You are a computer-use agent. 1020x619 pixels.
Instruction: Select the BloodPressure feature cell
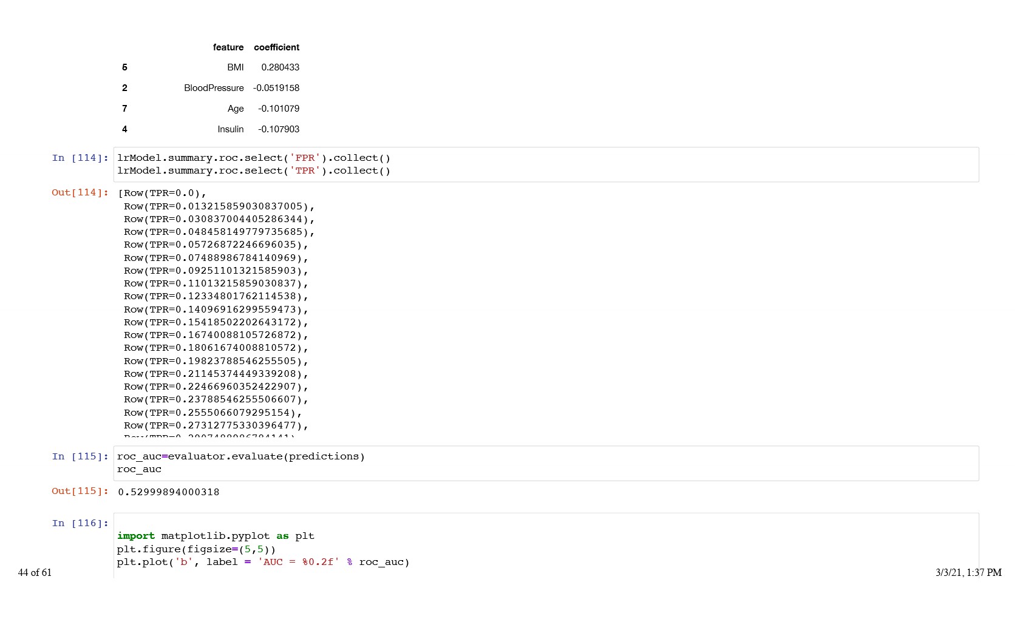click(x=214, y=88)
